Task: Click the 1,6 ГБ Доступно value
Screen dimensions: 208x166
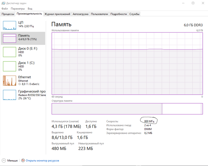Action: (91, 126)
